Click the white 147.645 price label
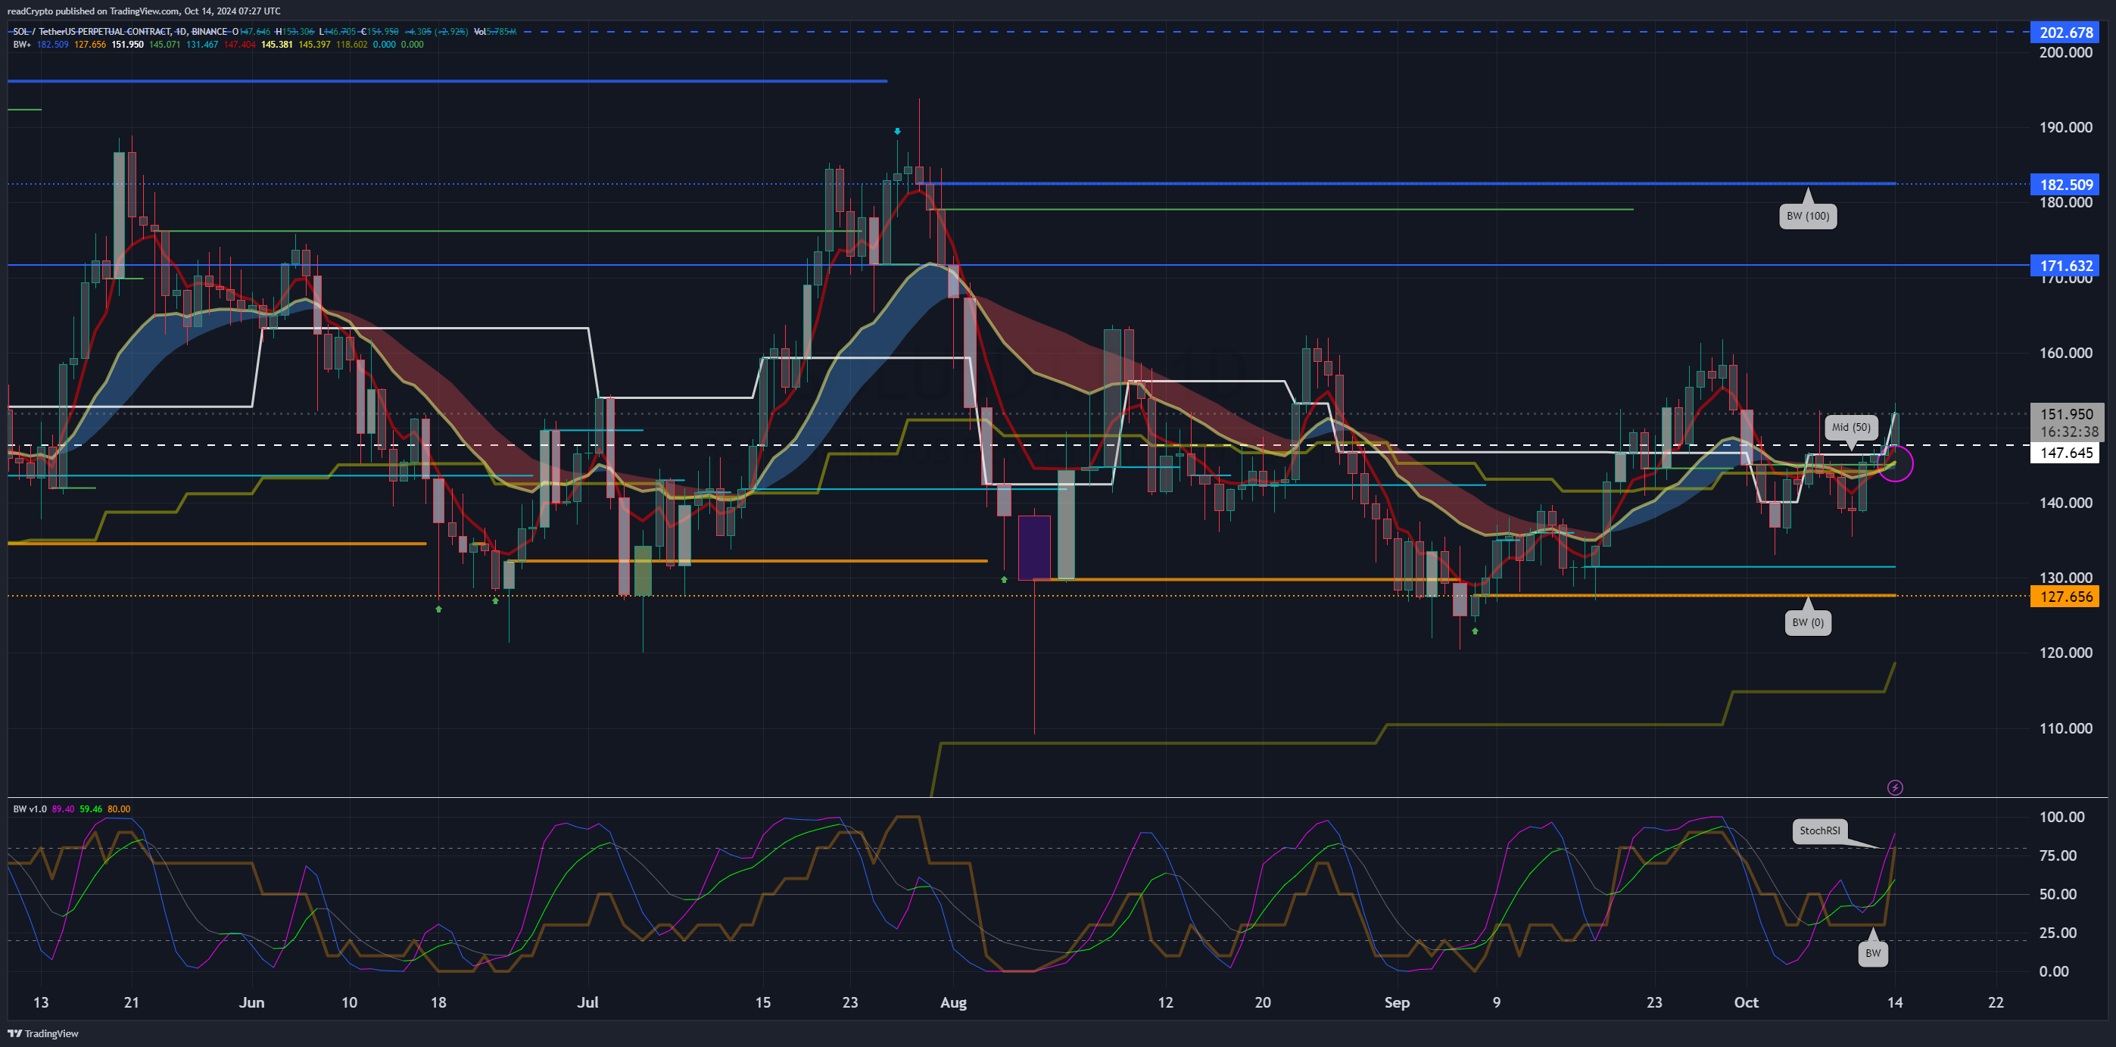 tap(2066, 453)
